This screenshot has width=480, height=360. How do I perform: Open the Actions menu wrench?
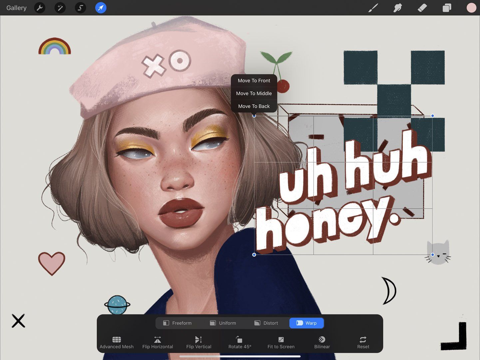click(x=40, y=8)
